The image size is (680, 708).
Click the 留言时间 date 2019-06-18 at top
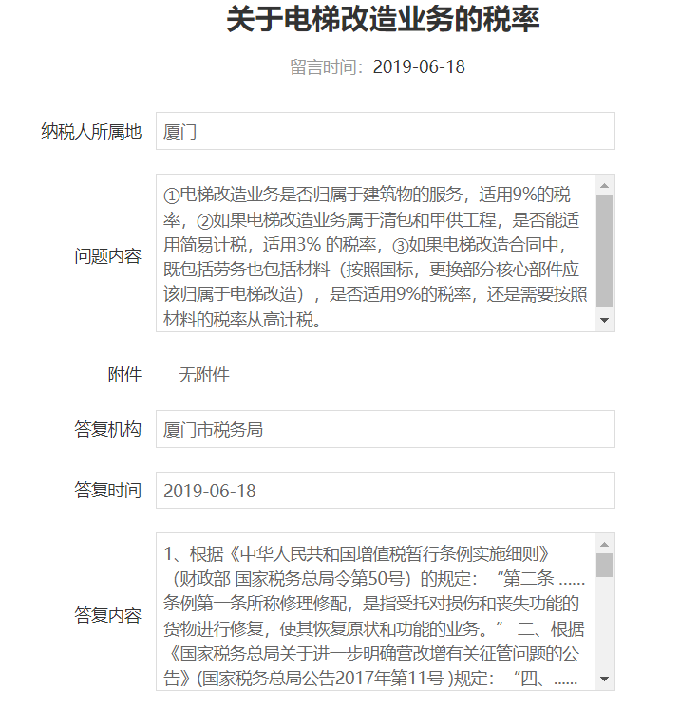418,67
